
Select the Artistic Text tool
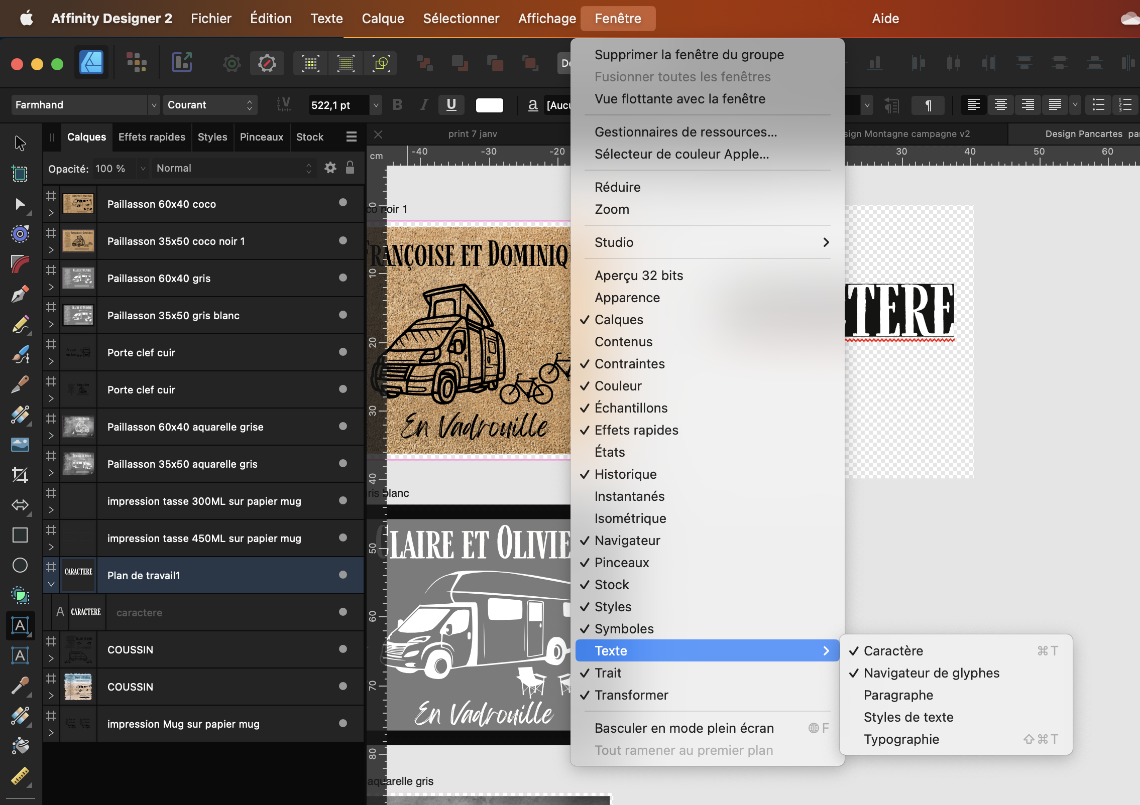[x=20, y=625]
